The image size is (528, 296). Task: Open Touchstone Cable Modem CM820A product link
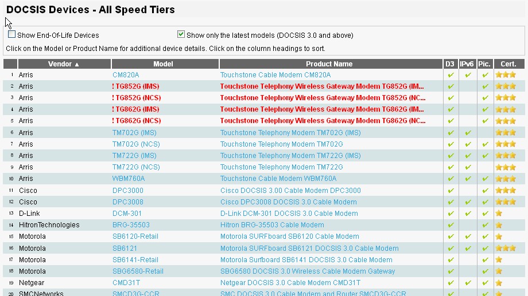[275, 75]
